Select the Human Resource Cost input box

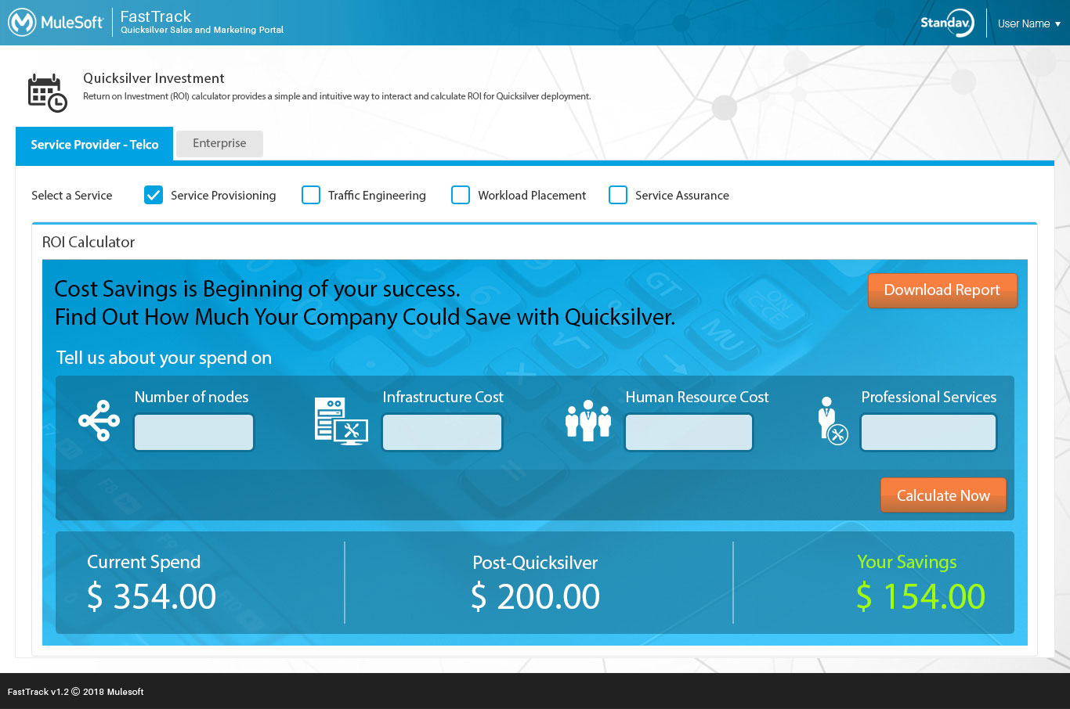(x=689, y=433)
